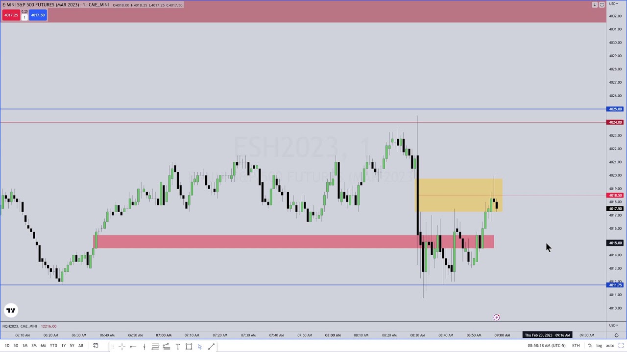Open chart settings gear icon
This screenshot has height=352, width=627.
point(617,335)
